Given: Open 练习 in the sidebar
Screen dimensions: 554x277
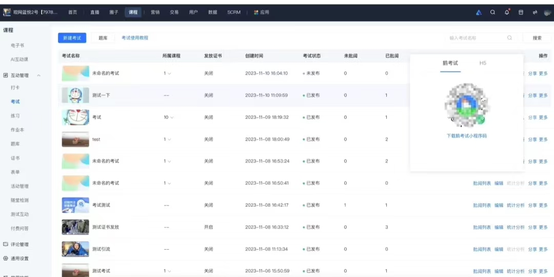Looking at the screenshot, I should click(x=15, y=115).
